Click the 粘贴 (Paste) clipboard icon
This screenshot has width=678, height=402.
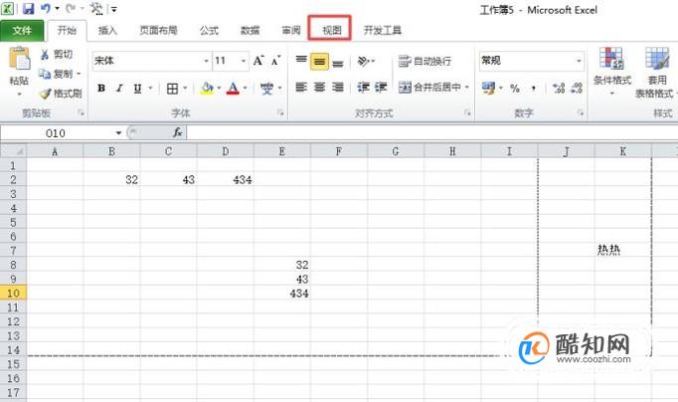[x=19, y=59]
